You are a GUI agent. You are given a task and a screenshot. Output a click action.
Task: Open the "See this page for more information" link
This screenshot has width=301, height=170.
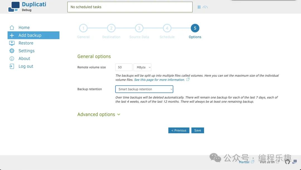(159, 80)
